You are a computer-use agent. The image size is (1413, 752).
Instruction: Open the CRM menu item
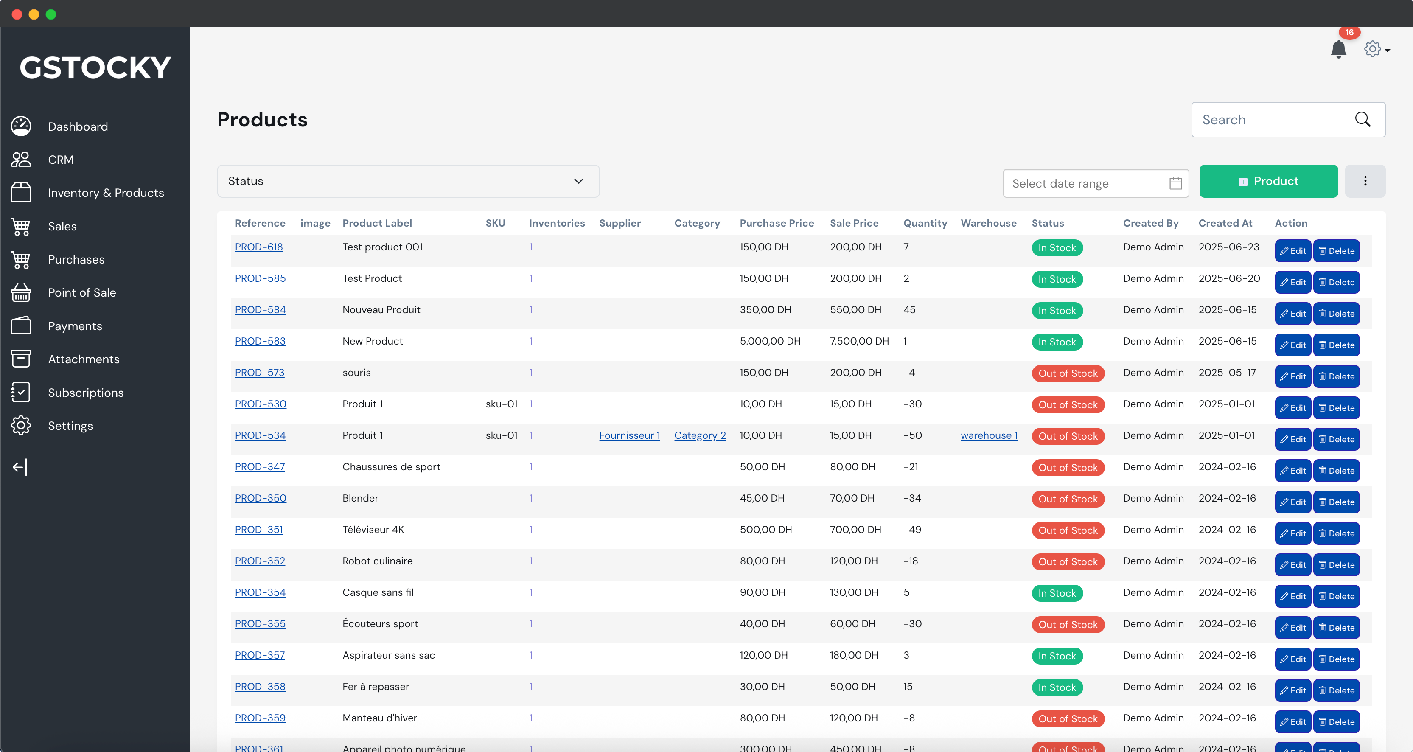60,160
